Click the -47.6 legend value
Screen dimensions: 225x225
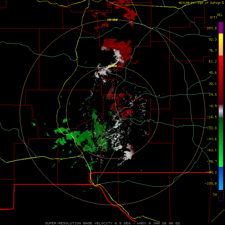pyautogui.click(x=212, y=139)
